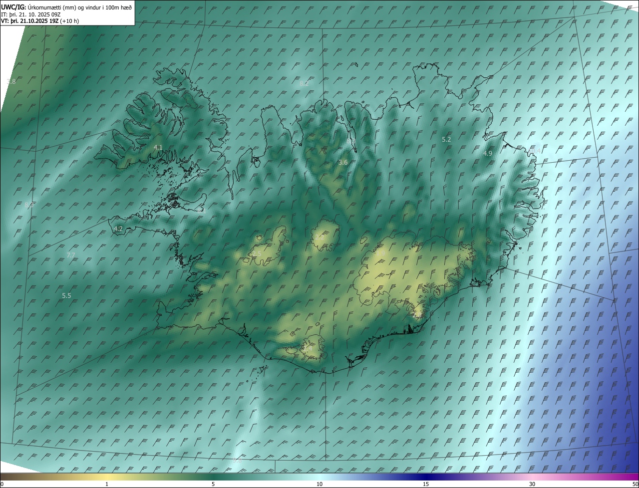This screenshot has width=639, height=488.
Task: Click the 5.2 value label on the map
Action: pyautogui.click(x=446, y=139)
